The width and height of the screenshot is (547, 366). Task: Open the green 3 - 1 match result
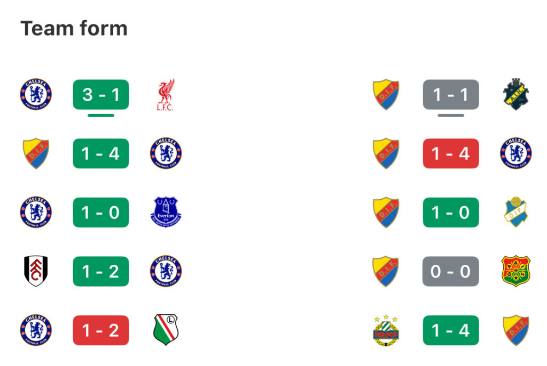(x=101, y=95)
